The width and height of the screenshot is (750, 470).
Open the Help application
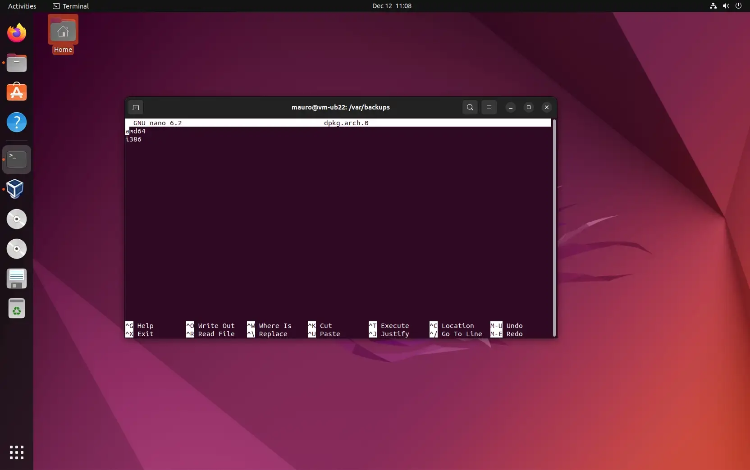click(x=16, y=122)
